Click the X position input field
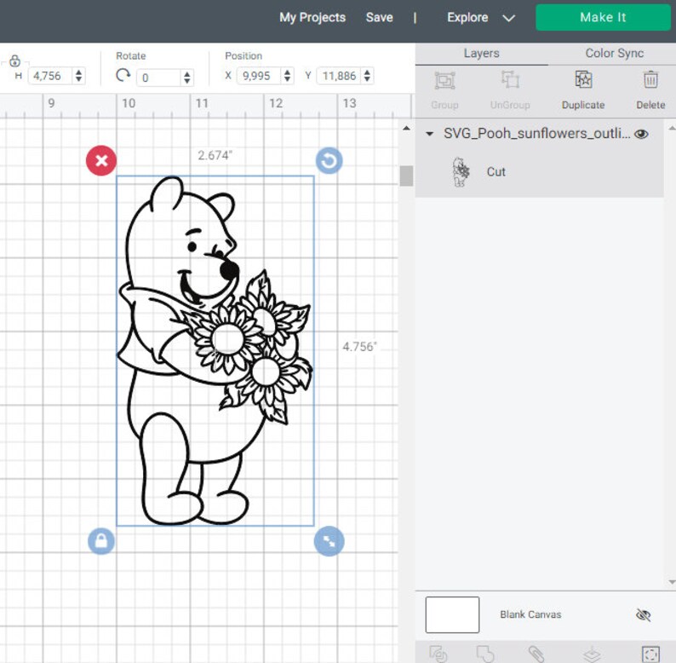 point(259,76)
